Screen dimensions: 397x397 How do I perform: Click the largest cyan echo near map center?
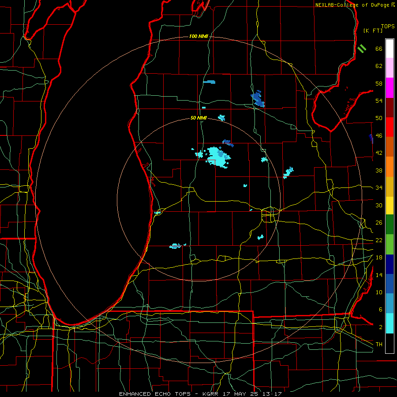click(x=218, y=157)
